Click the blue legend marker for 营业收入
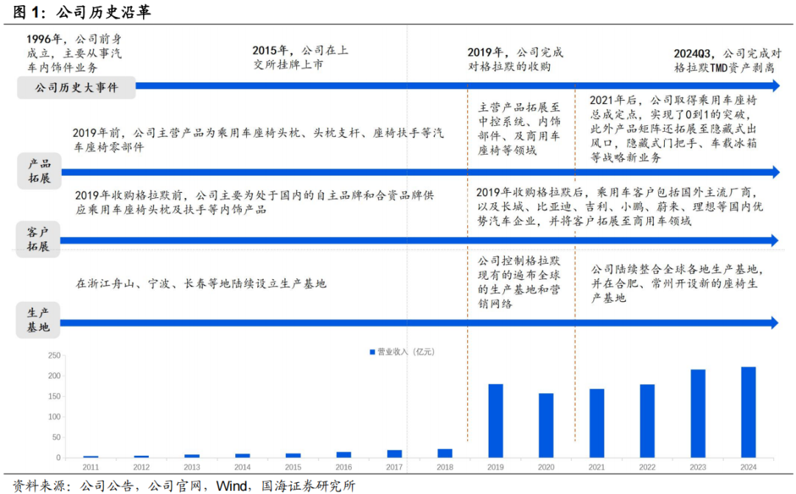The width and height of the screenshot is (796, 494). (372, 351)
